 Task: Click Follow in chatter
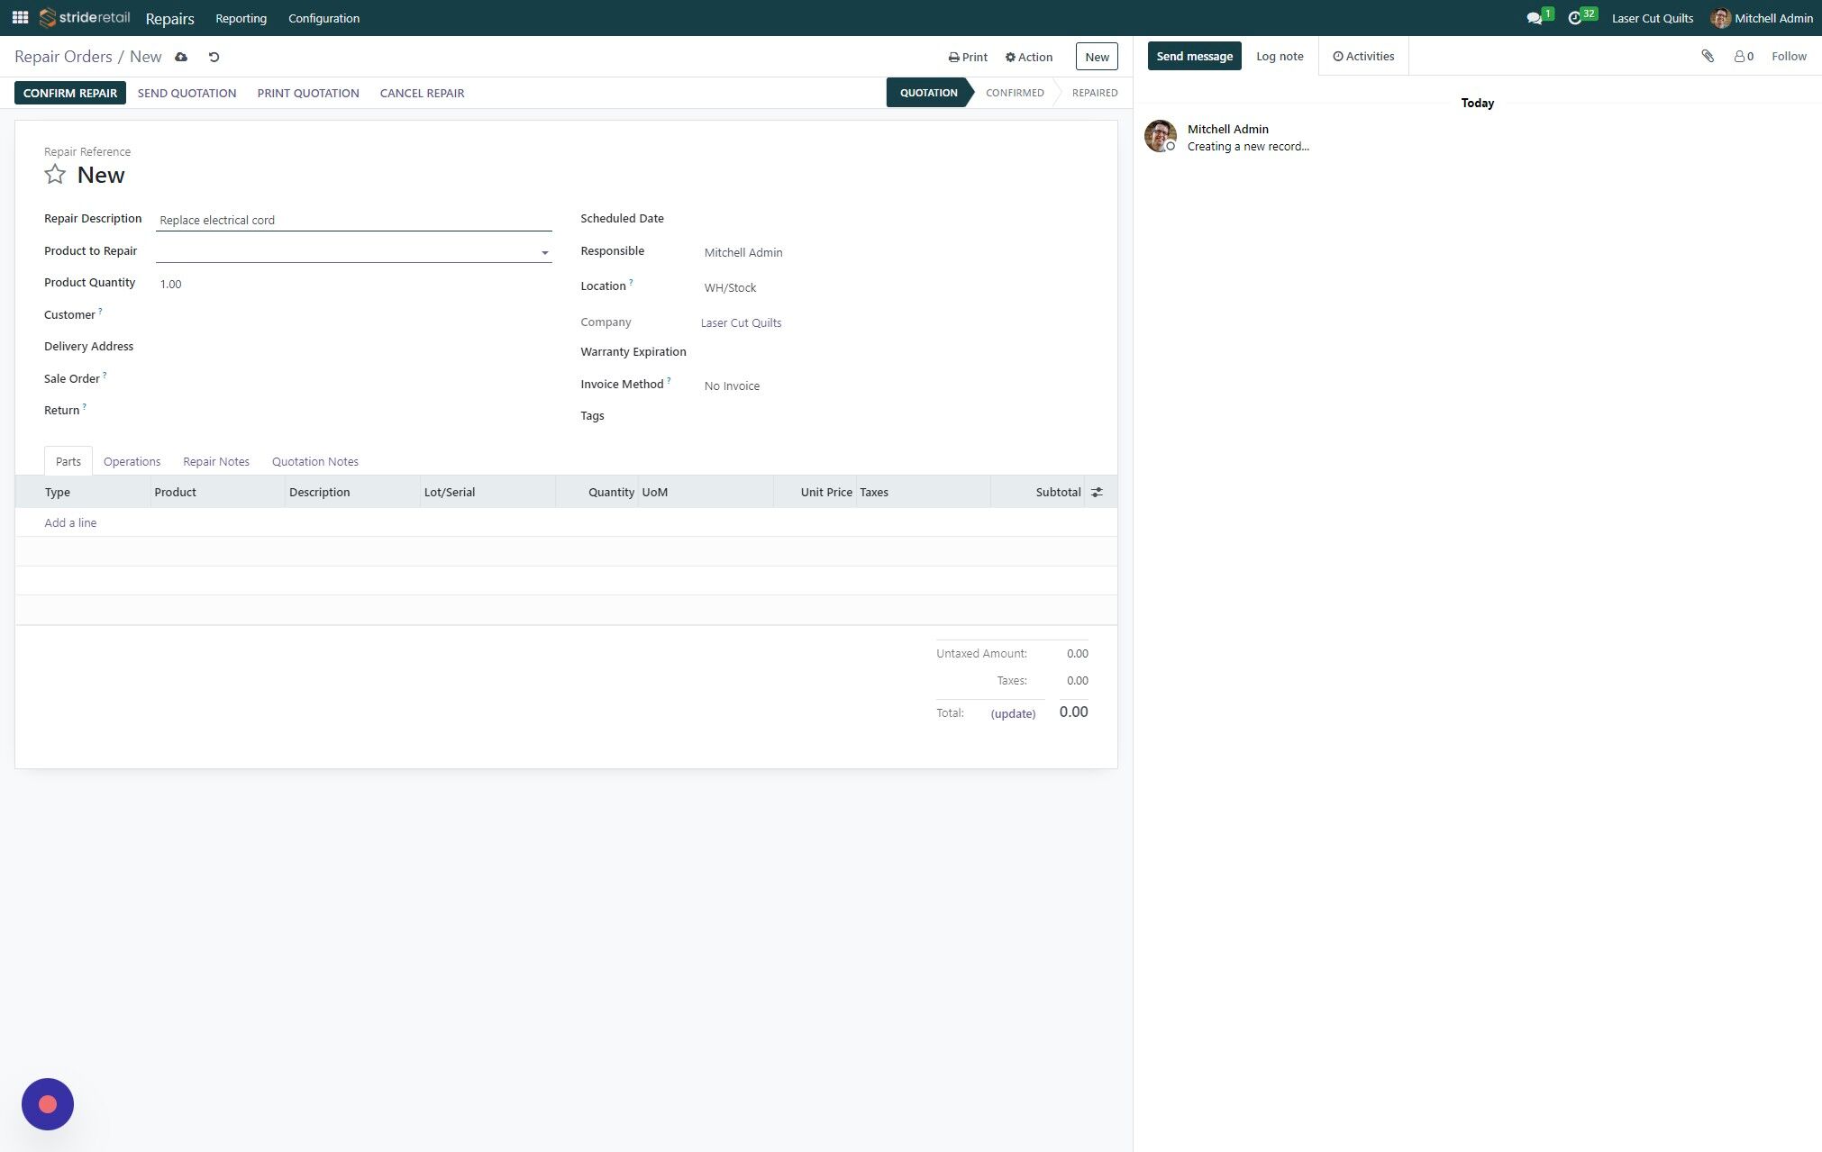[1789, 56]
